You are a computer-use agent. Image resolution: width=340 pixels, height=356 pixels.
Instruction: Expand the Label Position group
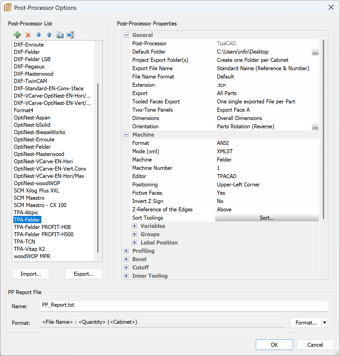click(x=135, y=243)
